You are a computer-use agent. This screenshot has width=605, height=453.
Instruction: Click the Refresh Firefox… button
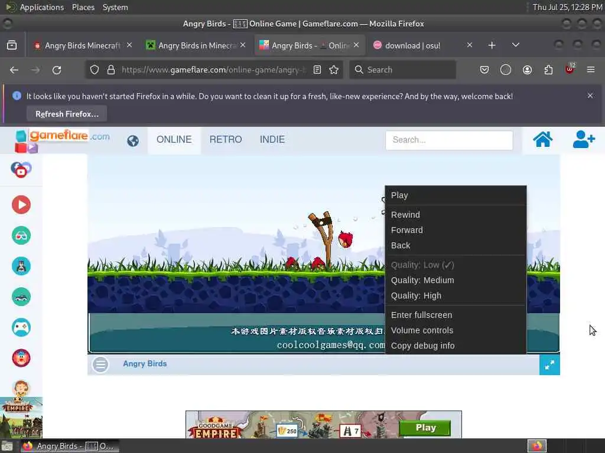point(67,114)
